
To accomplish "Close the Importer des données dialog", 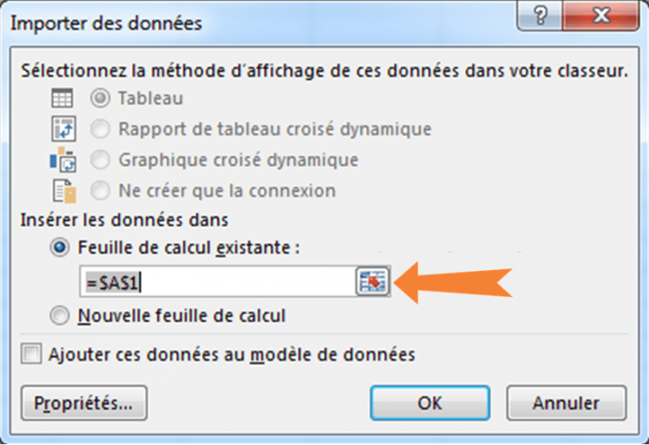I will click(x=601, y=16).
